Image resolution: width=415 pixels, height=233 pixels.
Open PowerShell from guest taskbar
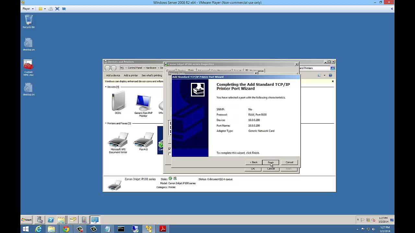51,220
